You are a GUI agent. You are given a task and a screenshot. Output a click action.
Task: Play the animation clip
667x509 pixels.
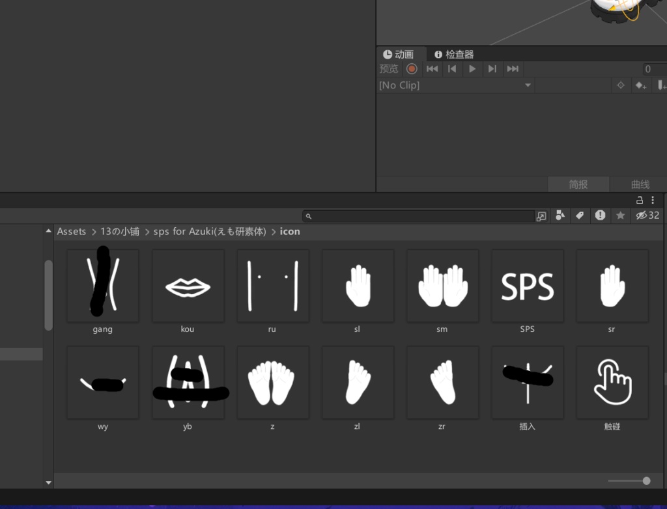pos(472,69)
